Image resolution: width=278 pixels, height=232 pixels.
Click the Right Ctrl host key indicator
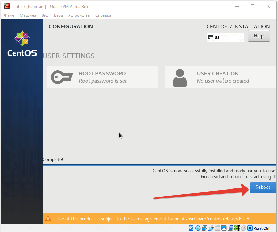tap(261, 228)
